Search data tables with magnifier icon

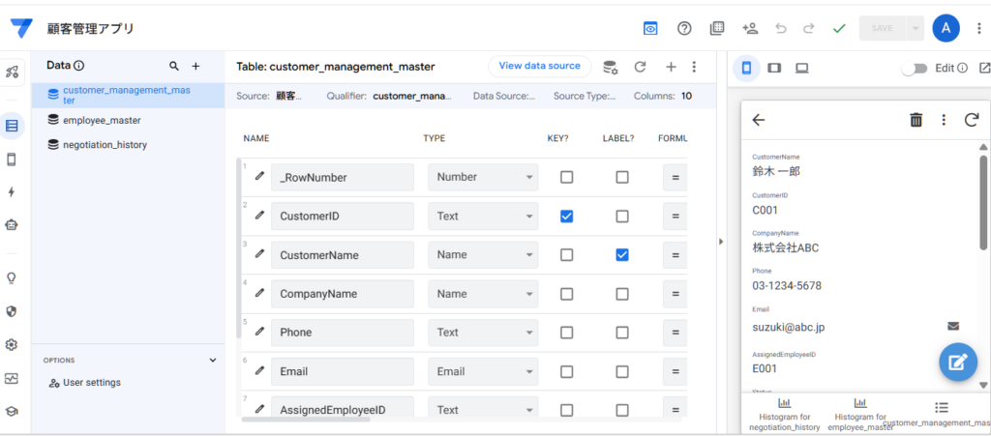[x=174, y=67]
